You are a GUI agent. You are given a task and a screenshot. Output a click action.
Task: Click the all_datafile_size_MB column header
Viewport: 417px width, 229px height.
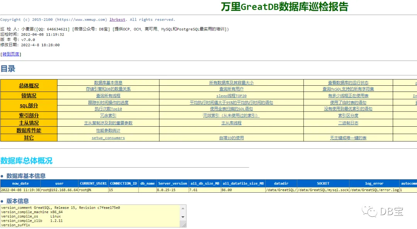click(x=243, y=183)
